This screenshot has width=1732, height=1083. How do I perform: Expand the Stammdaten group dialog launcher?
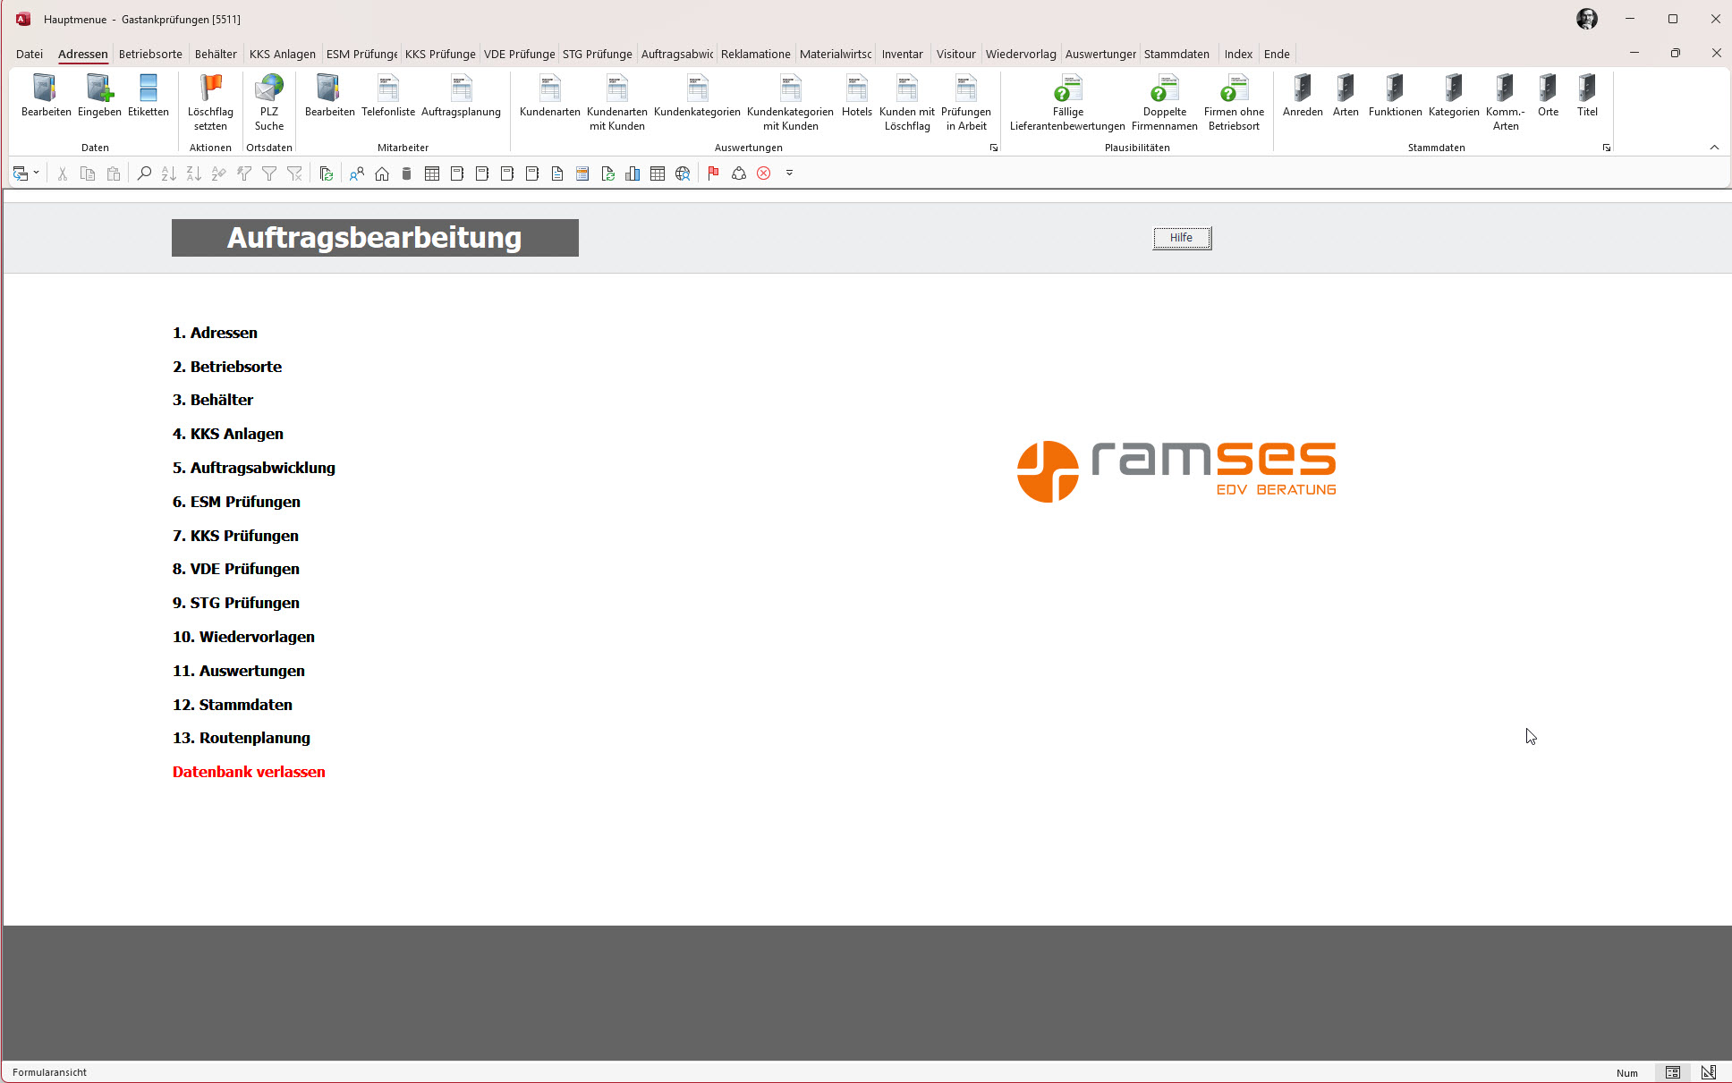[x=1607, y=148]
